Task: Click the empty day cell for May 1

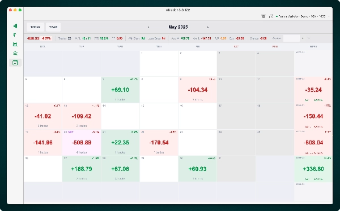Action: point(159,64)
